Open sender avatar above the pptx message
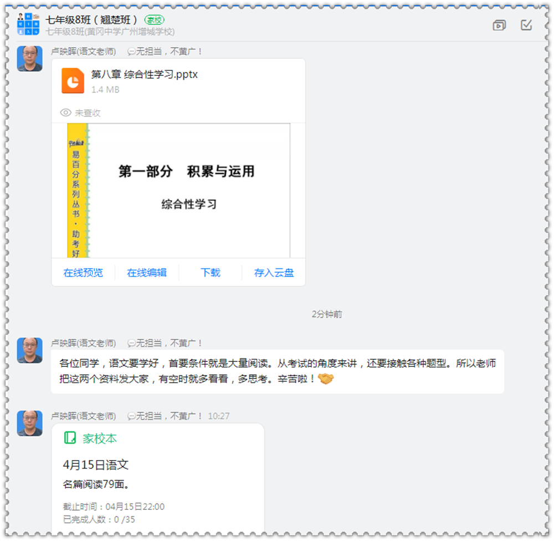This screenshot has height=541, width=554. (30, 59)
